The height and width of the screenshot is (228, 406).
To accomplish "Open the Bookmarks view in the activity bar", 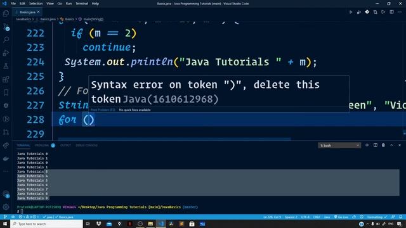I will pyautogui.click(x=6, y=92).
